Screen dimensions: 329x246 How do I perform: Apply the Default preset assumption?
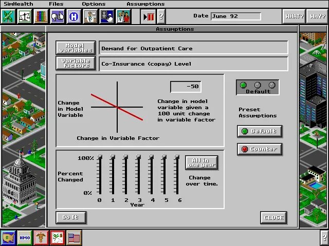click(260, 131)
